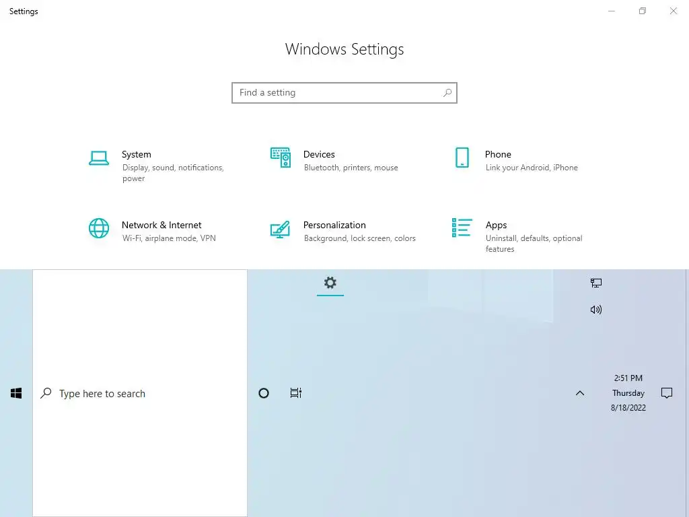Screen dimensions: 689x517
Task: Click the 'Windows Settings' page title
Action: (344, 49)
